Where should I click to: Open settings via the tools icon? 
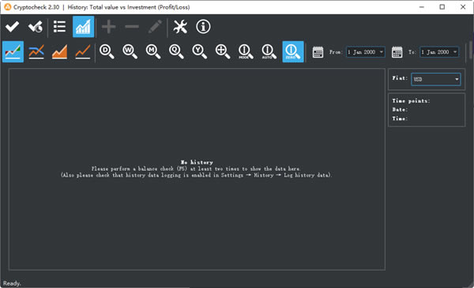[180, 27]
